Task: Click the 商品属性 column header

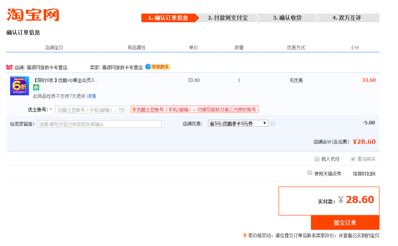Action: pos(136,48)
